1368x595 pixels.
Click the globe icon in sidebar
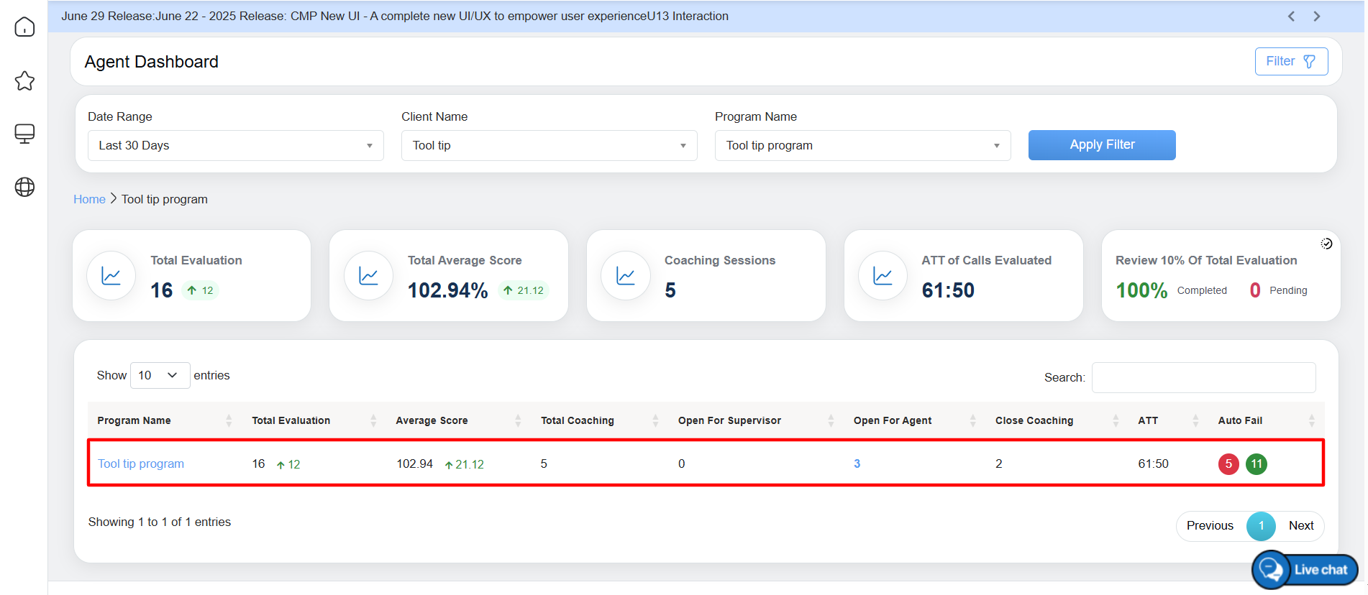[24, 187]
